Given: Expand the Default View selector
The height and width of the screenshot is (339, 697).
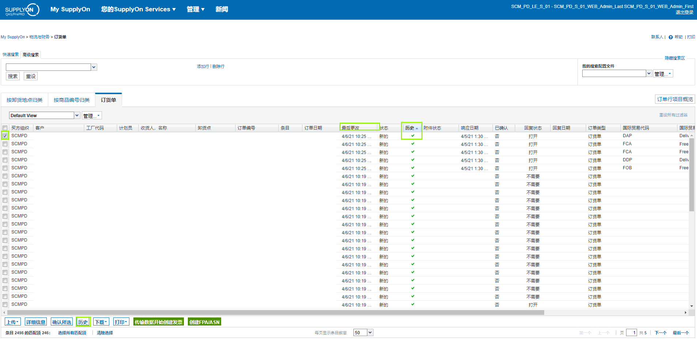Looking at the screenshot, I should tap(77, 115).
